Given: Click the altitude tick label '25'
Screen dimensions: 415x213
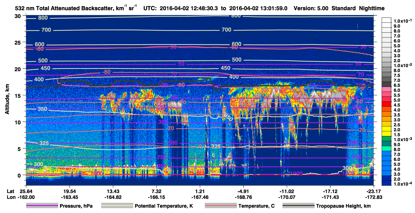Looking at the screenshot, I should (19, 42).
